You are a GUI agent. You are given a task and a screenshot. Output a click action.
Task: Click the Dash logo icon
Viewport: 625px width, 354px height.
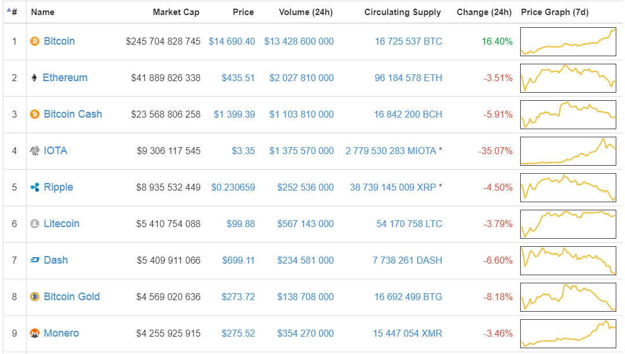tap(35, 261)
